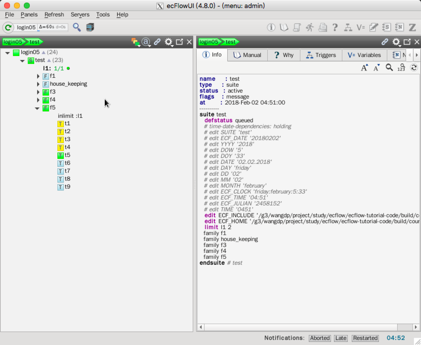Open text search in info panel
421x345 pixels.
coord(389,67)
